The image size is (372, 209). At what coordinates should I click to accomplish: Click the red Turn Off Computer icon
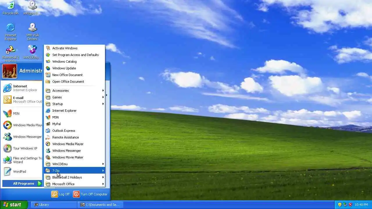click(x=76, y=194)
